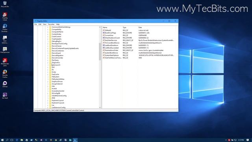Select the InitialMachineConfig key

click(x=59, y=96)
